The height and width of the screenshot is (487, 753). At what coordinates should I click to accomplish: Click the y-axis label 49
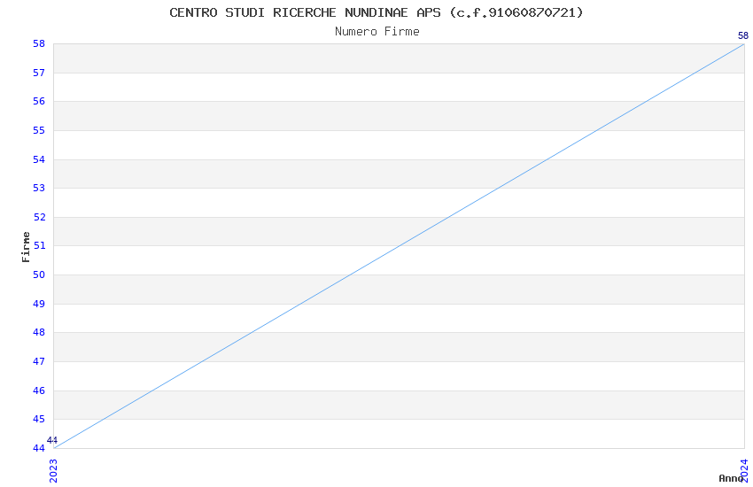coord(39,305)
